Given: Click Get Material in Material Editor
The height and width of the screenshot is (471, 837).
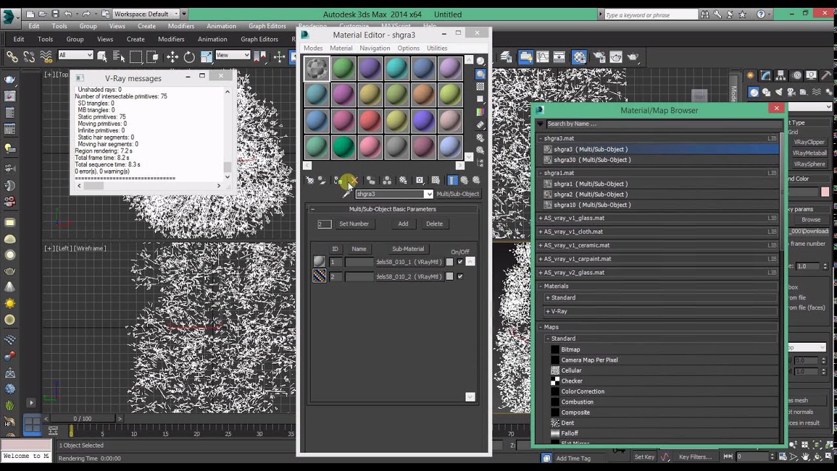Looking at the screenshot, I should (x=310, y=180).
